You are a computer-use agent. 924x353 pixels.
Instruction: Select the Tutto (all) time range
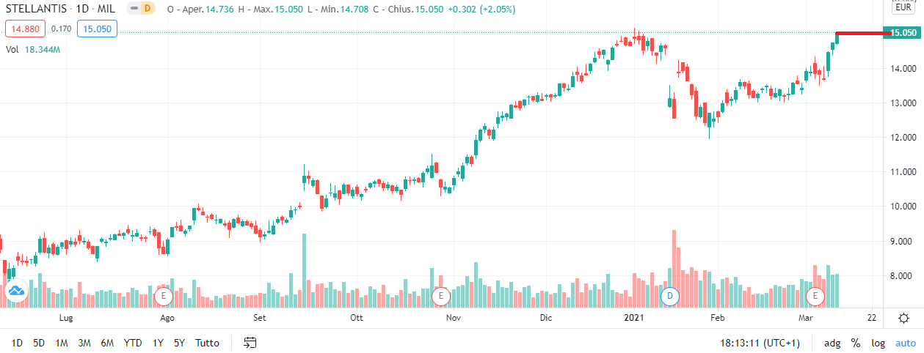207,343
